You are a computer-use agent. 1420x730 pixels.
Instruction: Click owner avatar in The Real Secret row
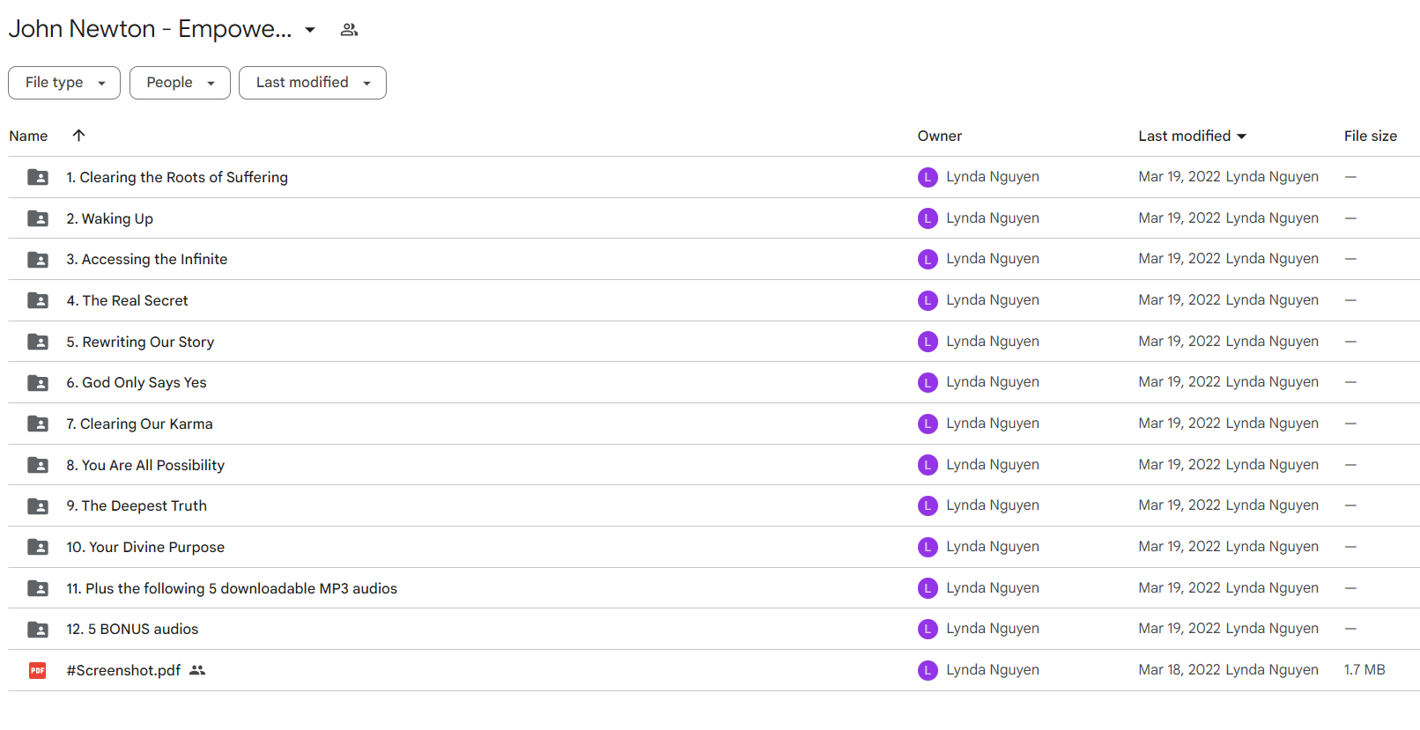(x=928, y=300)
